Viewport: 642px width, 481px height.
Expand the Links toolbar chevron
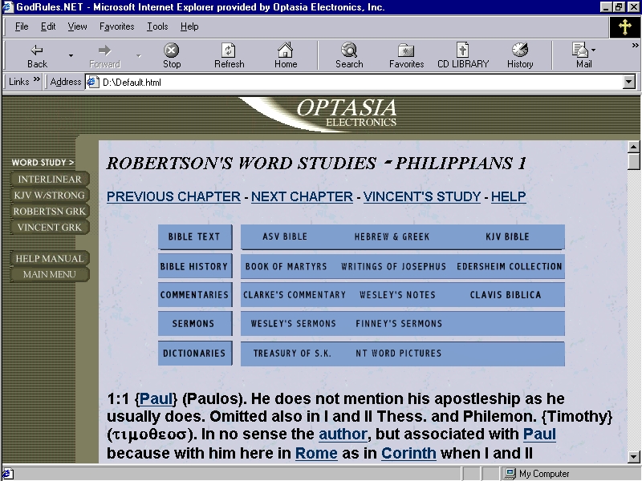(37, 81)
